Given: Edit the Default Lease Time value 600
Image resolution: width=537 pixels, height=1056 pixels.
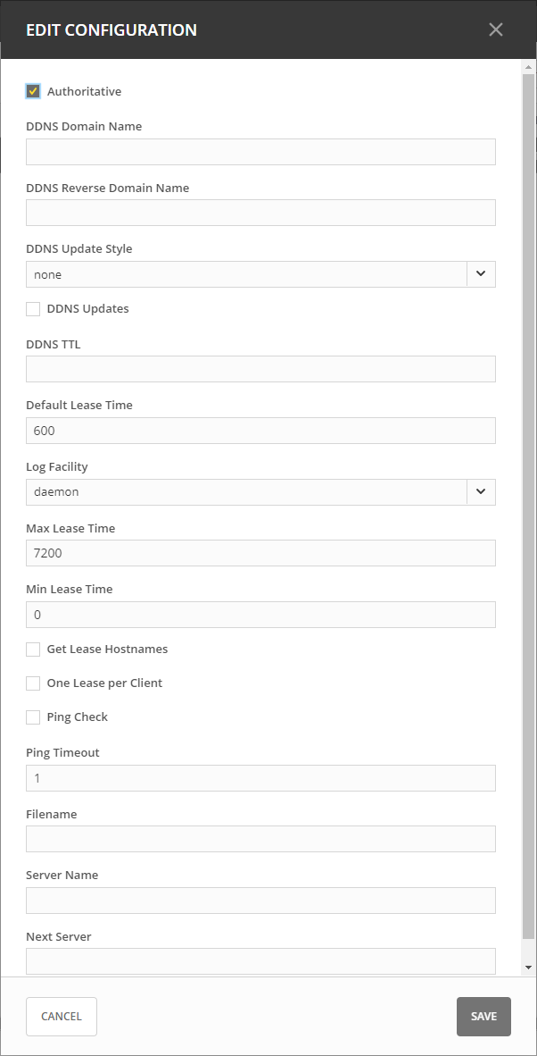Looking at the screenshot, I should pos(260,431).
